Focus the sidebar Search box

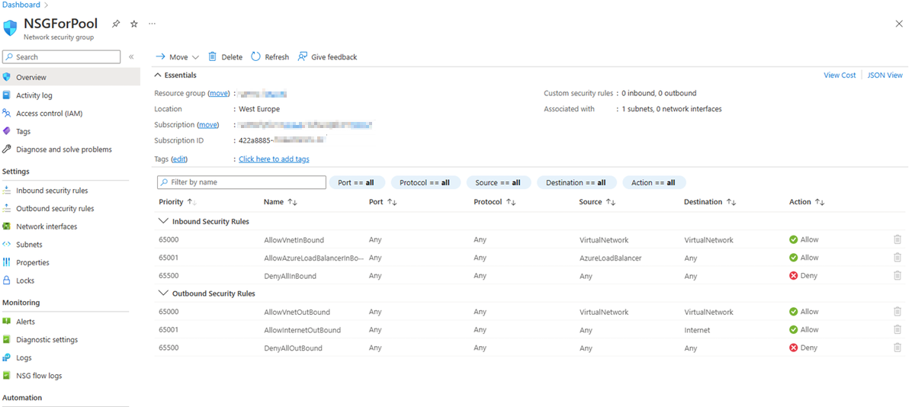[61, 57]
